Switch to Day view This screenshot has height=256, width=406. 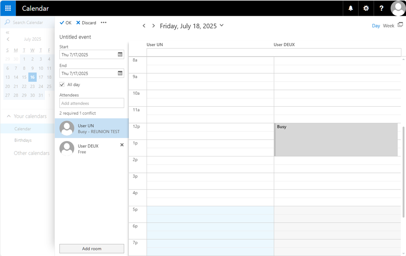tap(376, 26)
